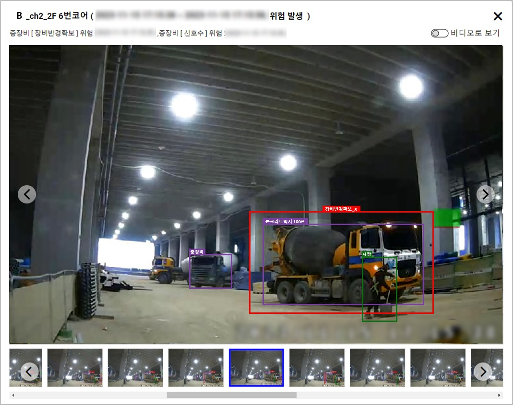Show previous image with left arrow on main view
Image resolution: width=513 pixels, height=406 pixels.
[27, 194]
